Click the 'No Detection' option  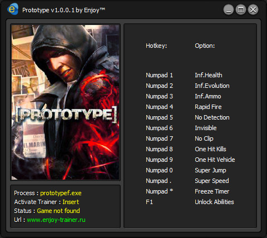click(x=212, y=117)
